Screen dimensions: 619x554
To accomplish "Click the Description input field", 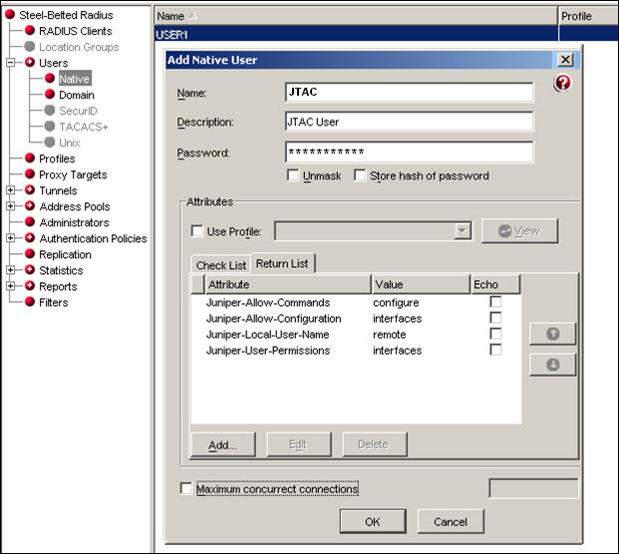I will click(x=409, y=122).
